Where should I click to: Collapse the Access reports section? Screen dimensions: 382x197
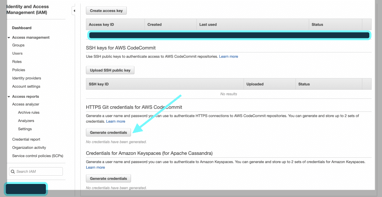click(9, 97)
